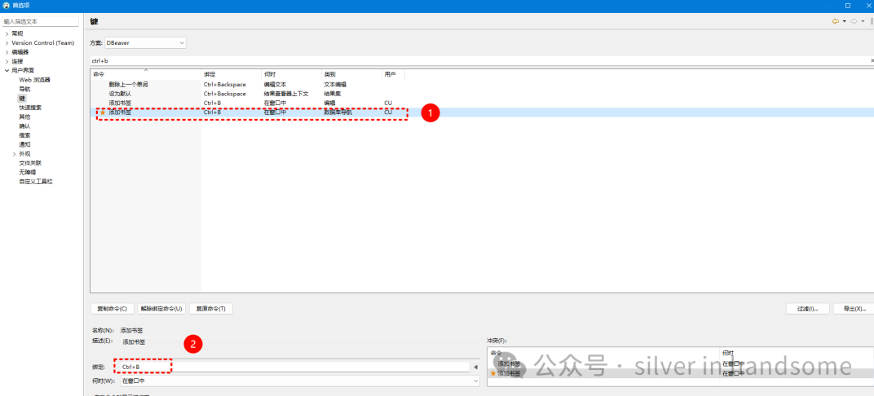Expand the 常规 tree node
The height and width of the screenshot is (396, 874).
tap(7, 33)
